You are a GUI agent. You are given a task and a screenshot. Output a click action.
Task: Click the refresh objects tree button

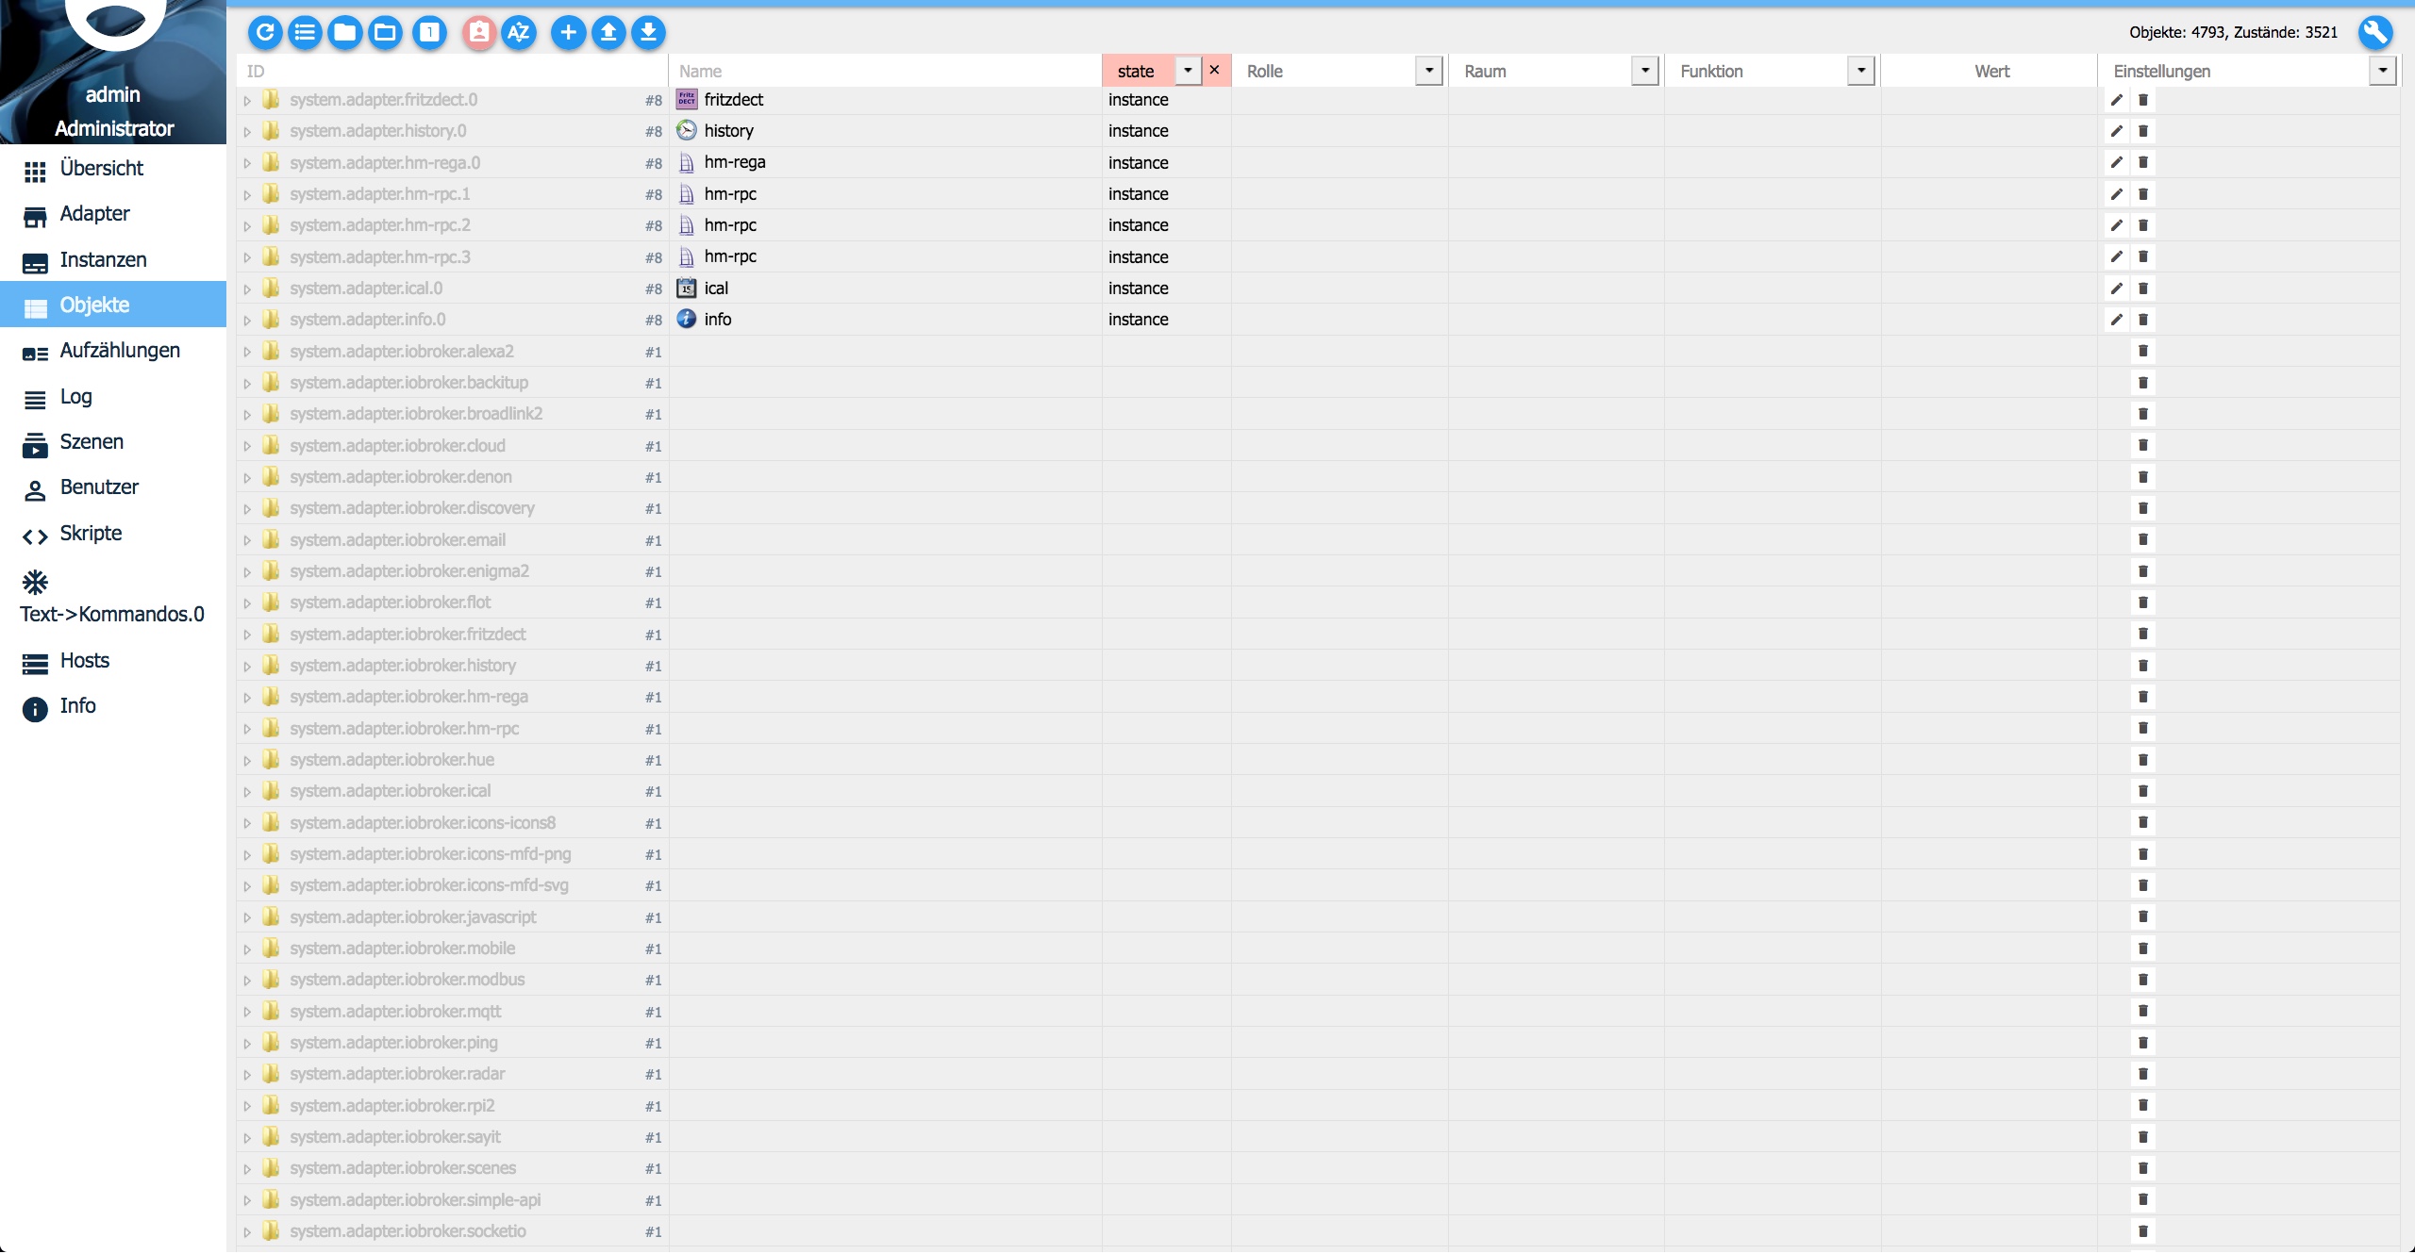pyautogui.click(x=265, y=33)
